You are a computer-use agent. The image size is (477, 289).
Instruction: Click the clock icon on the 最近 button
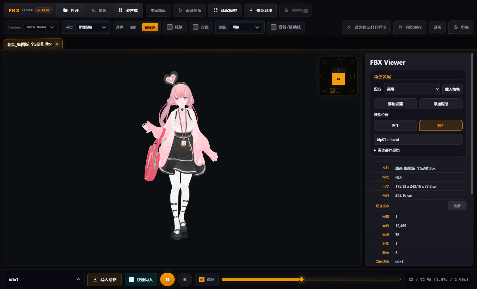94,11
